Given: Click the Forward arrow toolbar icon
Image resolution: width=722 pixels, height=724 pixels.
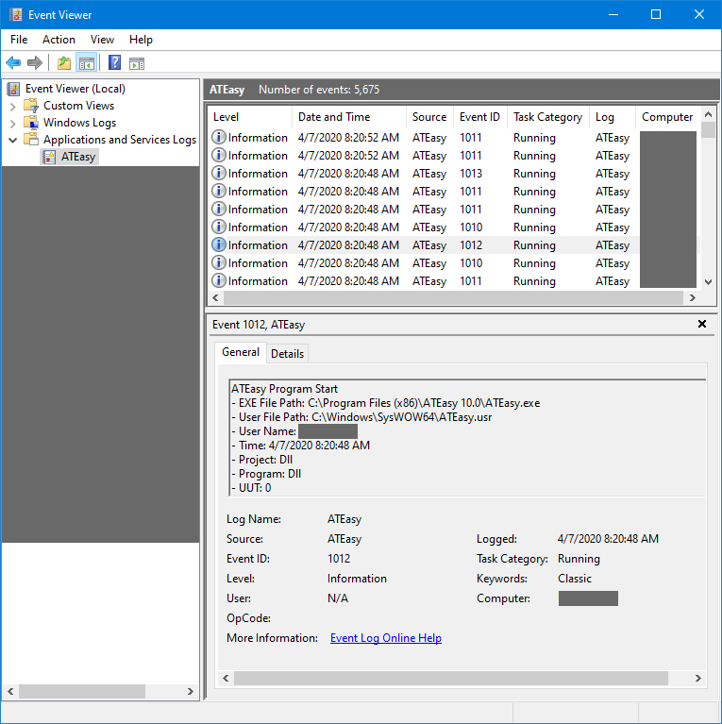Looking at the screenshot, I should [35, 63].
